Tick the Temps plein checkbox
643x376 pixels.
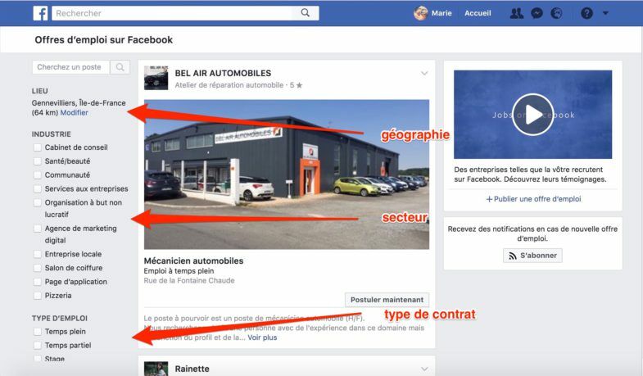pyautogui.click(x=38, y=331)
